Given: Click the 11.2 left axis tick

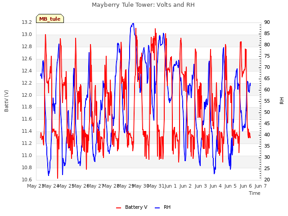Looking at the screenshot, I should (x=27, y=143).
